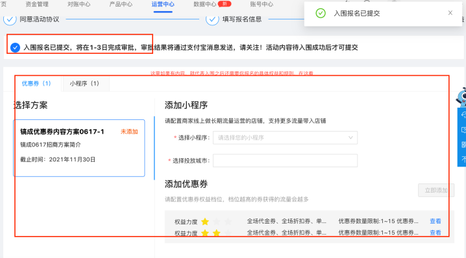
Task: Focus the 选择投放城市 input field
Action: [285, 161]
